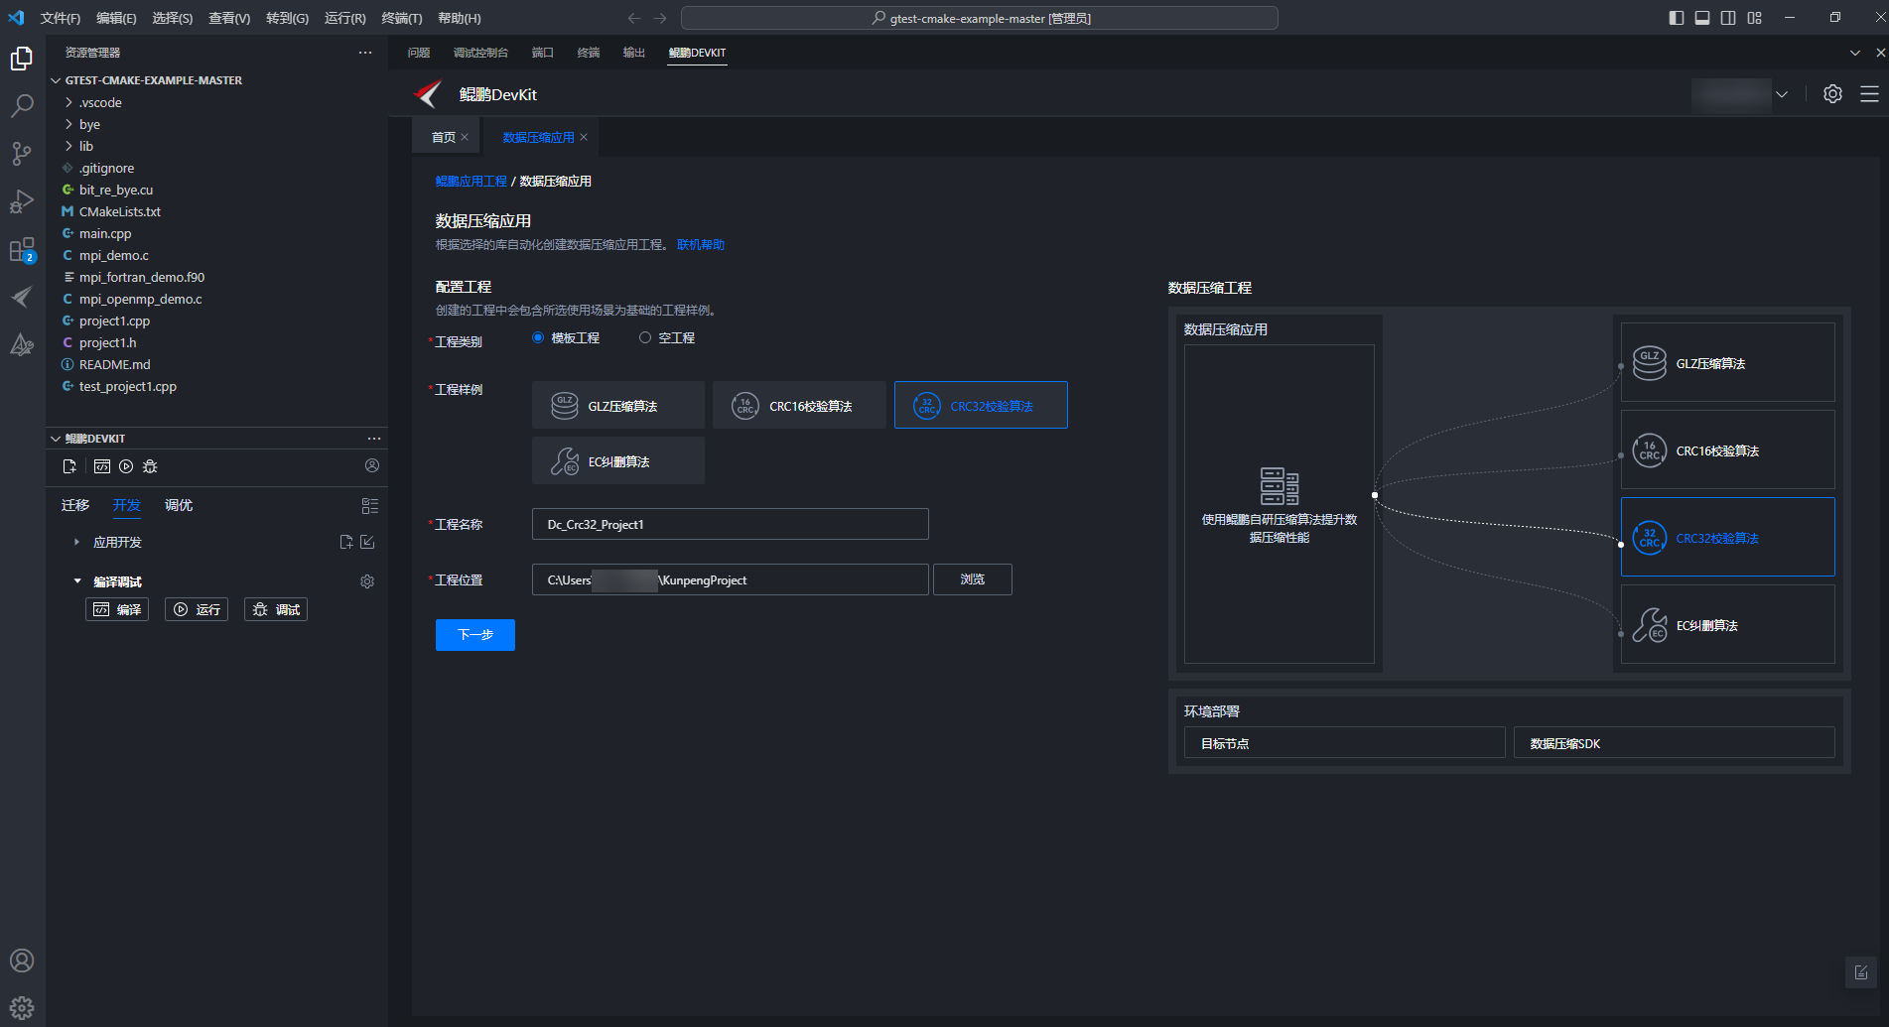Click more actions for resource explorer
The image size is (1889, 1027).
pos(365,53)
